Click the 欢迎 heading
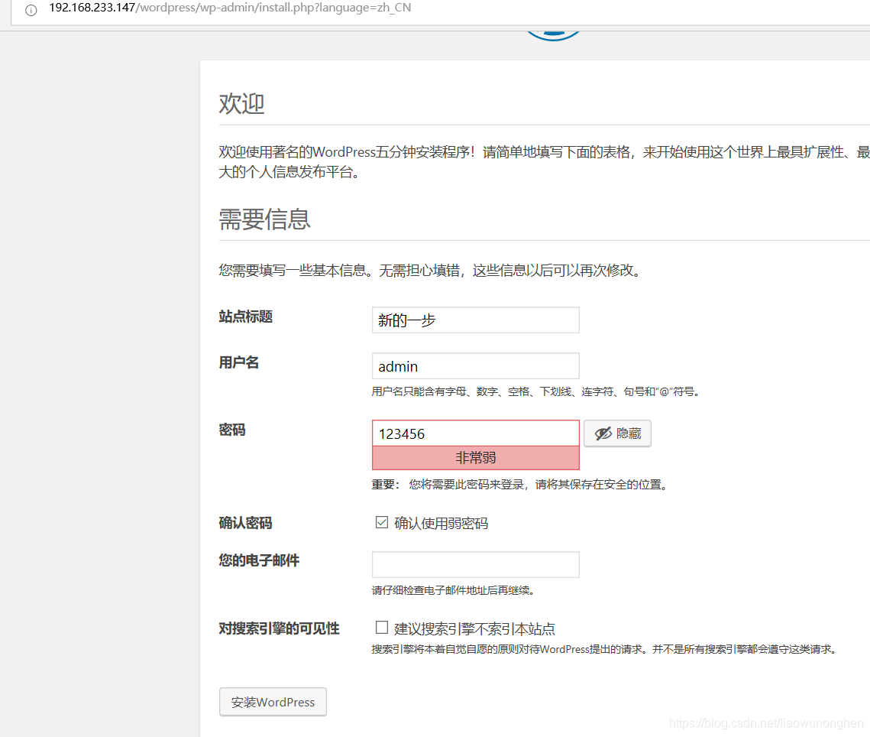The image size is (870, 737). [x=242, y=104]
